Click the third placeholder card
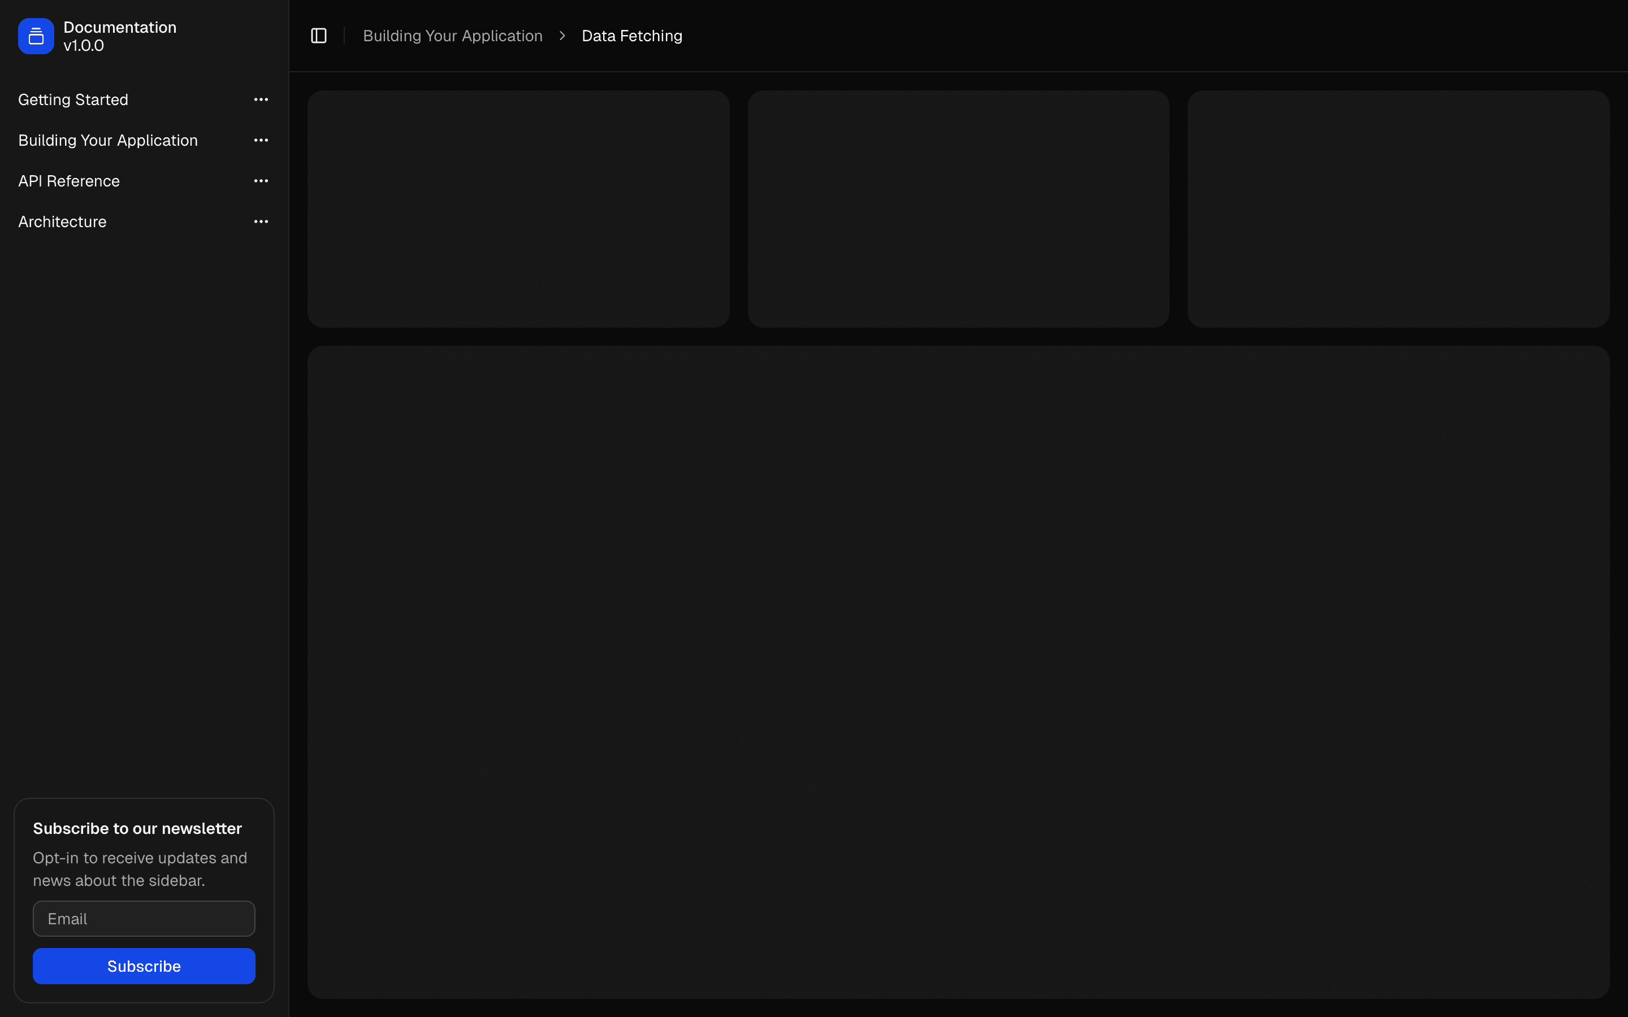The width and height of the screenshot is (1628, 1017). coord(1398,209)
